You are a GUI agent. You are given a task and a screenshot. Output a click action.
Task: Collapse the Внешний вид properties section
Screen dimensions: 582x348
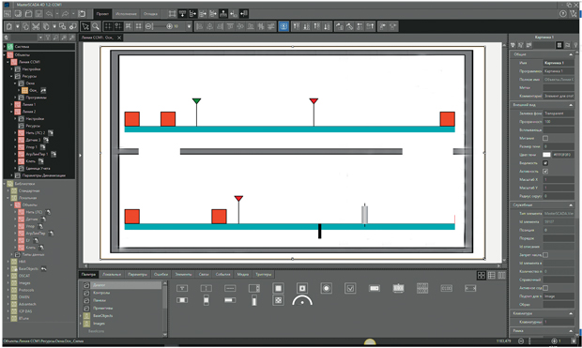click(x=571, y=105)
